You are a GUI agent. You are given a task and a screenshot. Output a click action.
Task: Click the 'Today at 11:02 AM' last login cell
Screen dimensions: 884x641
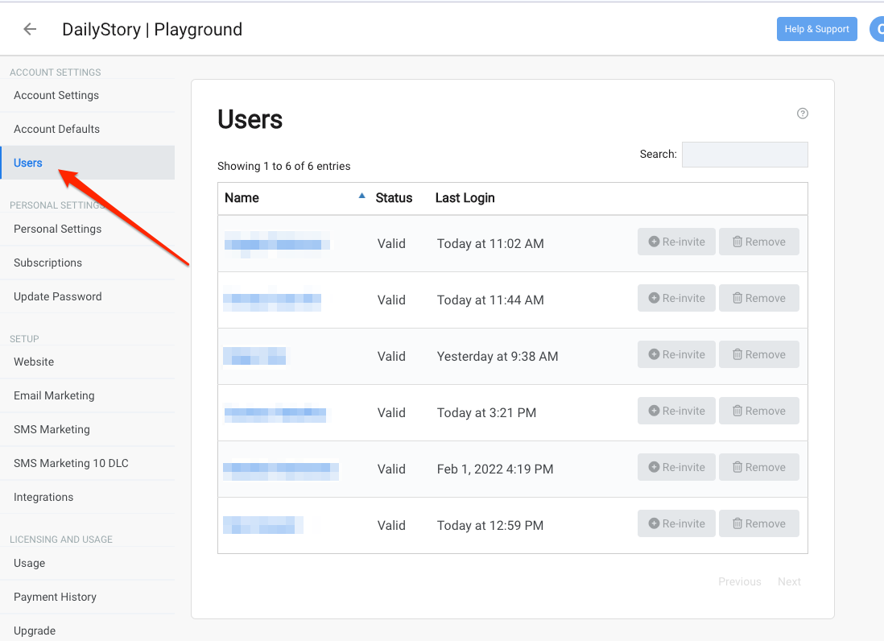coord(490,243)
